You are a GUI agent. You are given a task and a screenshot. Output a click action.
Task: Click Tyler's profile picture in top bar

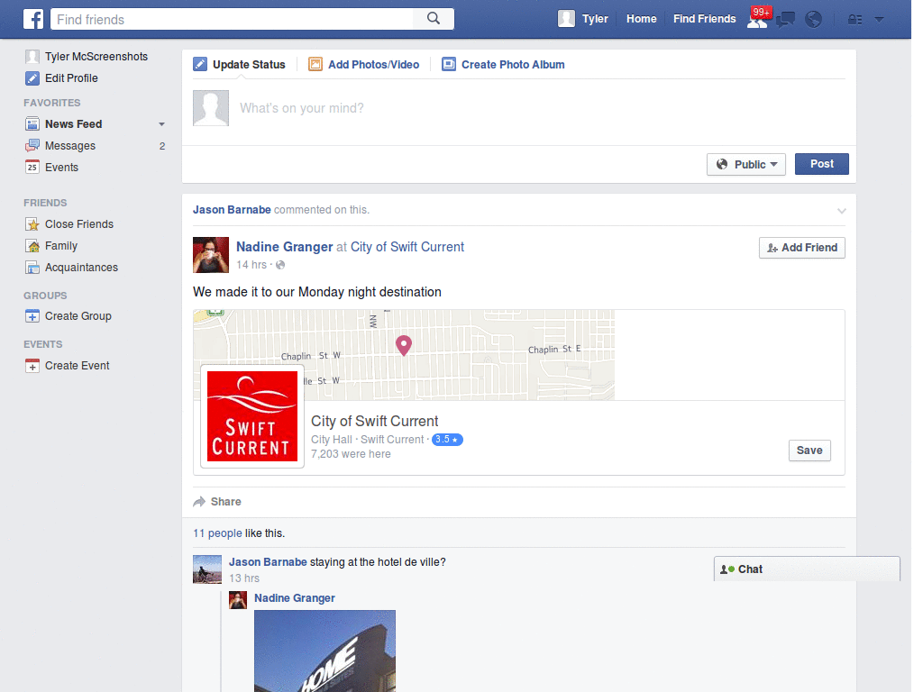click(566, 19)
